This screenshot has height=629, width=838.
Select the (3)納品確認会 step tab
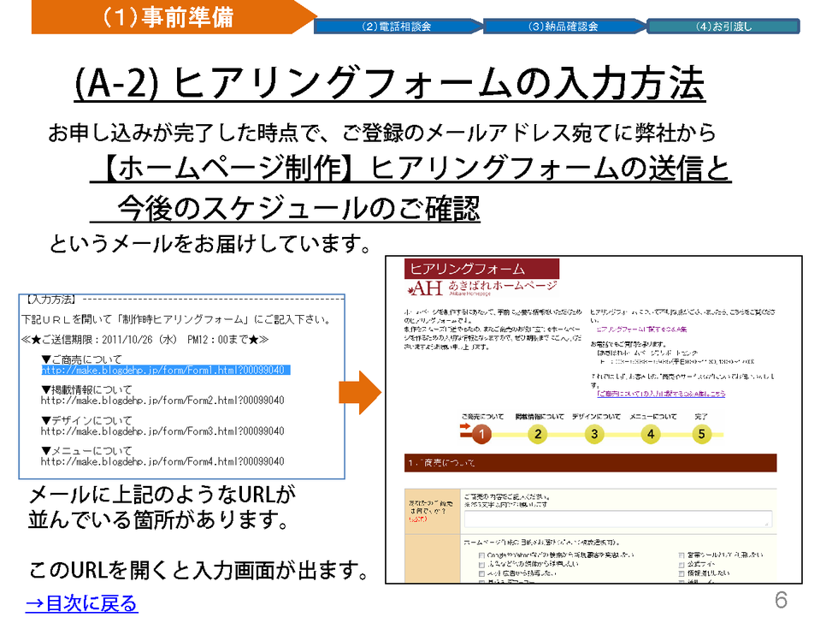click(563, 27)
